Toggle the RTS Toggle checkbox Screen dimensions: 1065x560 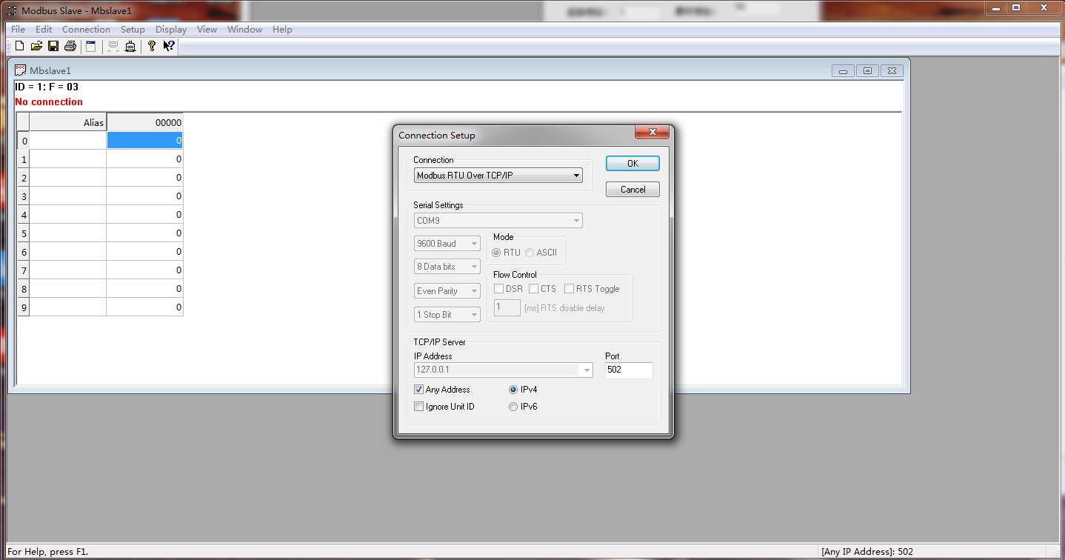pos(570,289)
